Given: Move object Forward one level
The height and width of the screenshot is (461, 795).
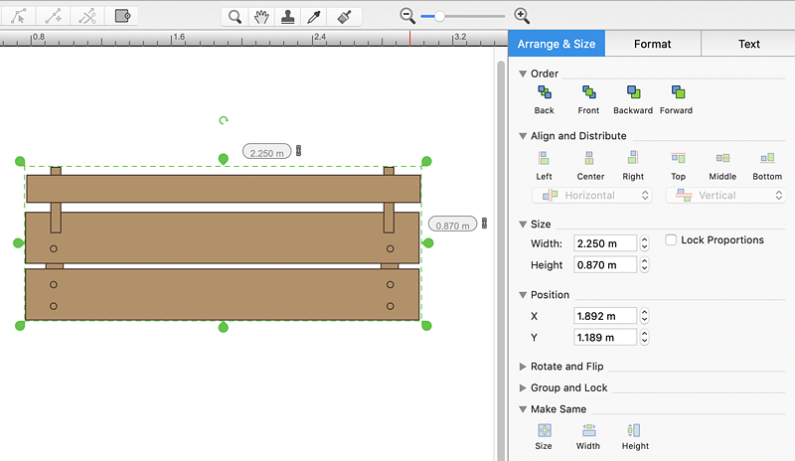Looking at the screenshot, I should [x=677, y=99].
